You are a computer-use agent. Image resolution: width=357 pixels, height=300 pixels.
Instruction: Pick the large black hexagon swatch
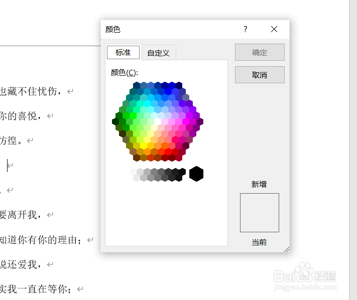tap(196, 174)
